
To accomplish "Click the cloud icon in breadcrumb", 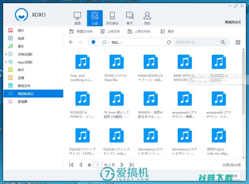I will [104, 42].
